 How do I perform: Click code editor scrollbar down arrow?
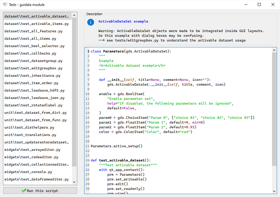point(274,191)
